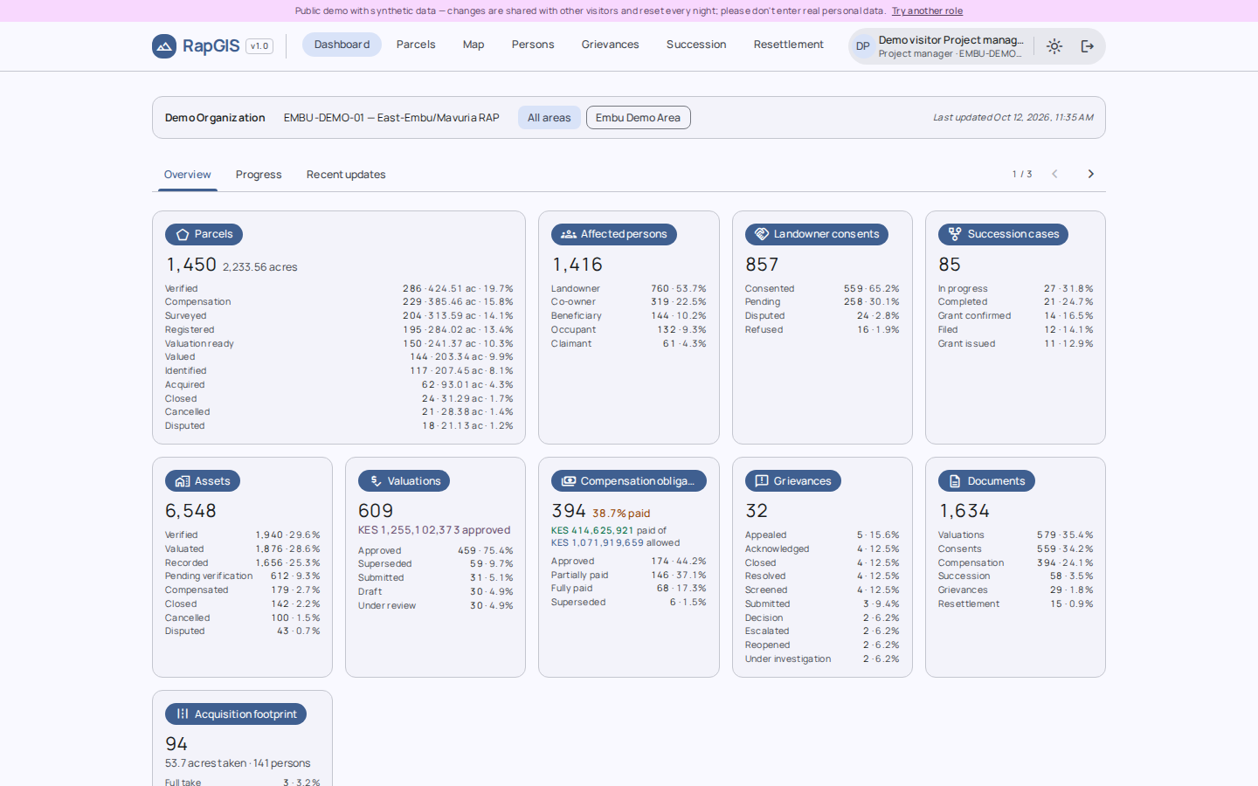Click the Documents file icon
Viewport: 1258px width, 786px height.
tap(955, 481)
